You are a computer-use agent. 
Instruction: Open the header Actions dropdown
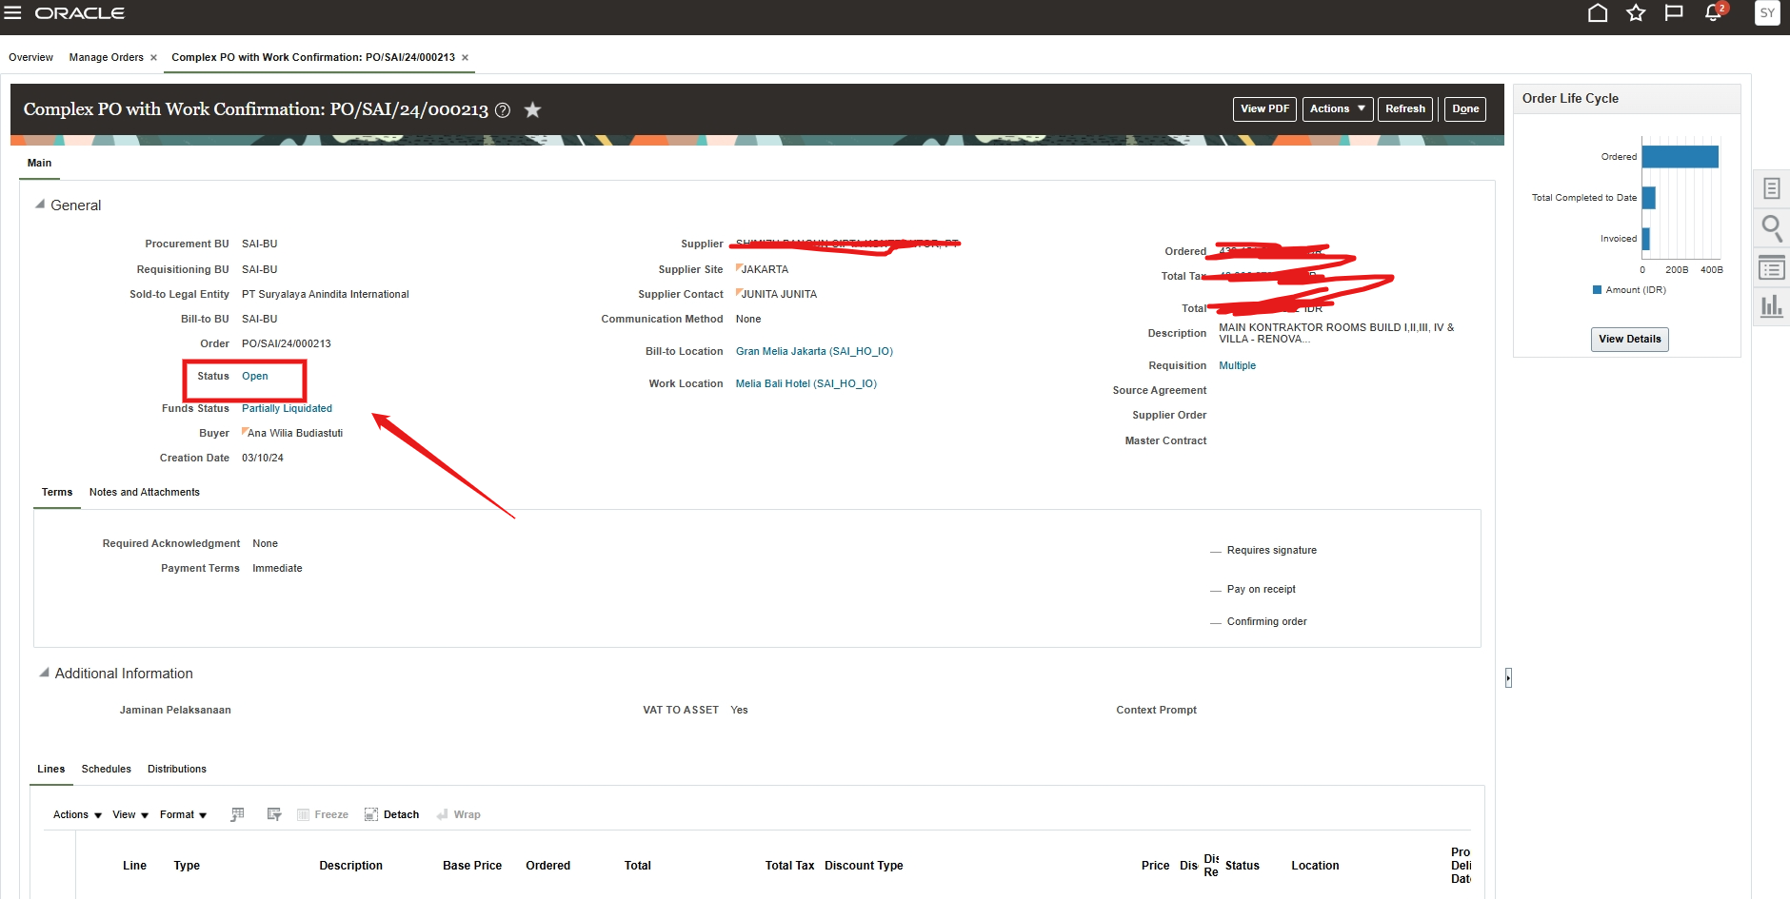tap(1338, 109)
